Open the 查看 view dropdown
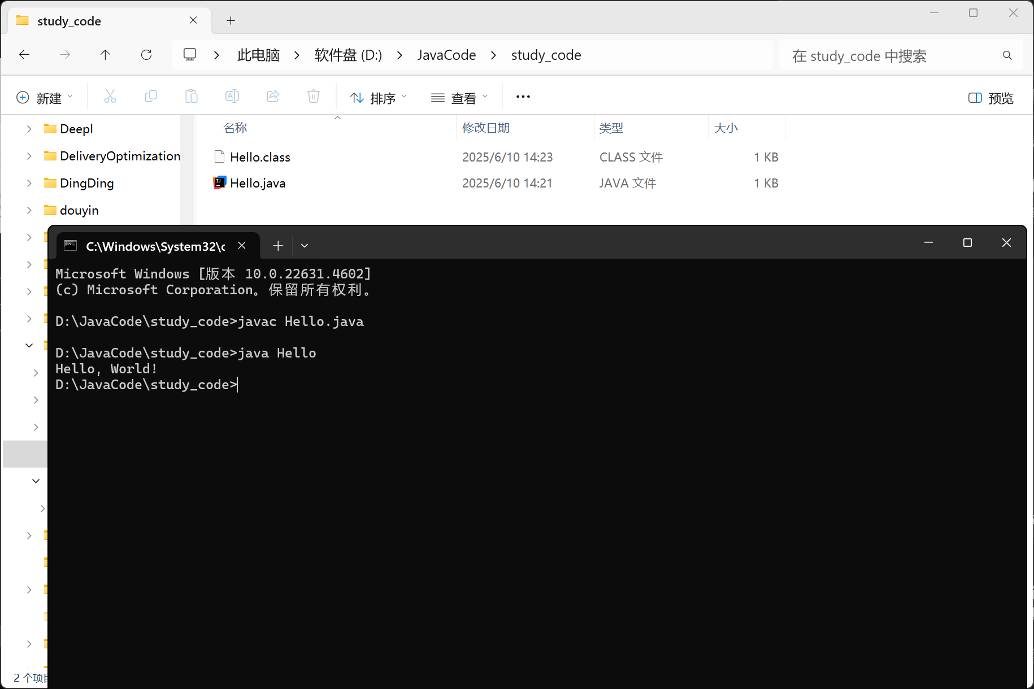Image resolution: width=1034 pixels, height=689 pixels. (x=459, y=98)
